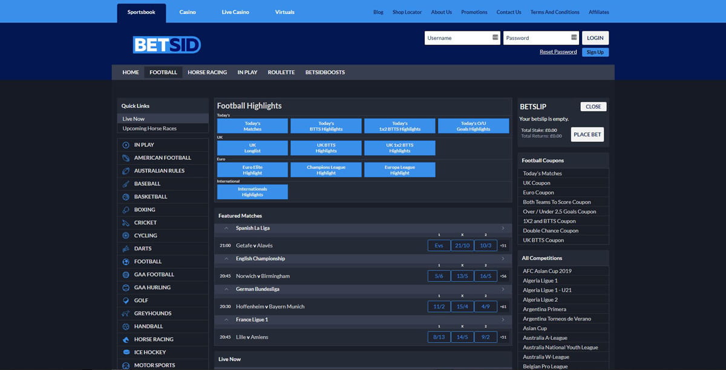Click the Motor Sports icon
726x370 pixels.
pos(126,365)
